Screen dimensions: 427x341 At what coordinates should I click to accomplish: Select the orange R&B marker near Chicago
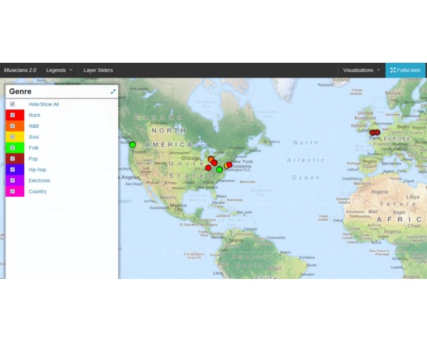210,159
